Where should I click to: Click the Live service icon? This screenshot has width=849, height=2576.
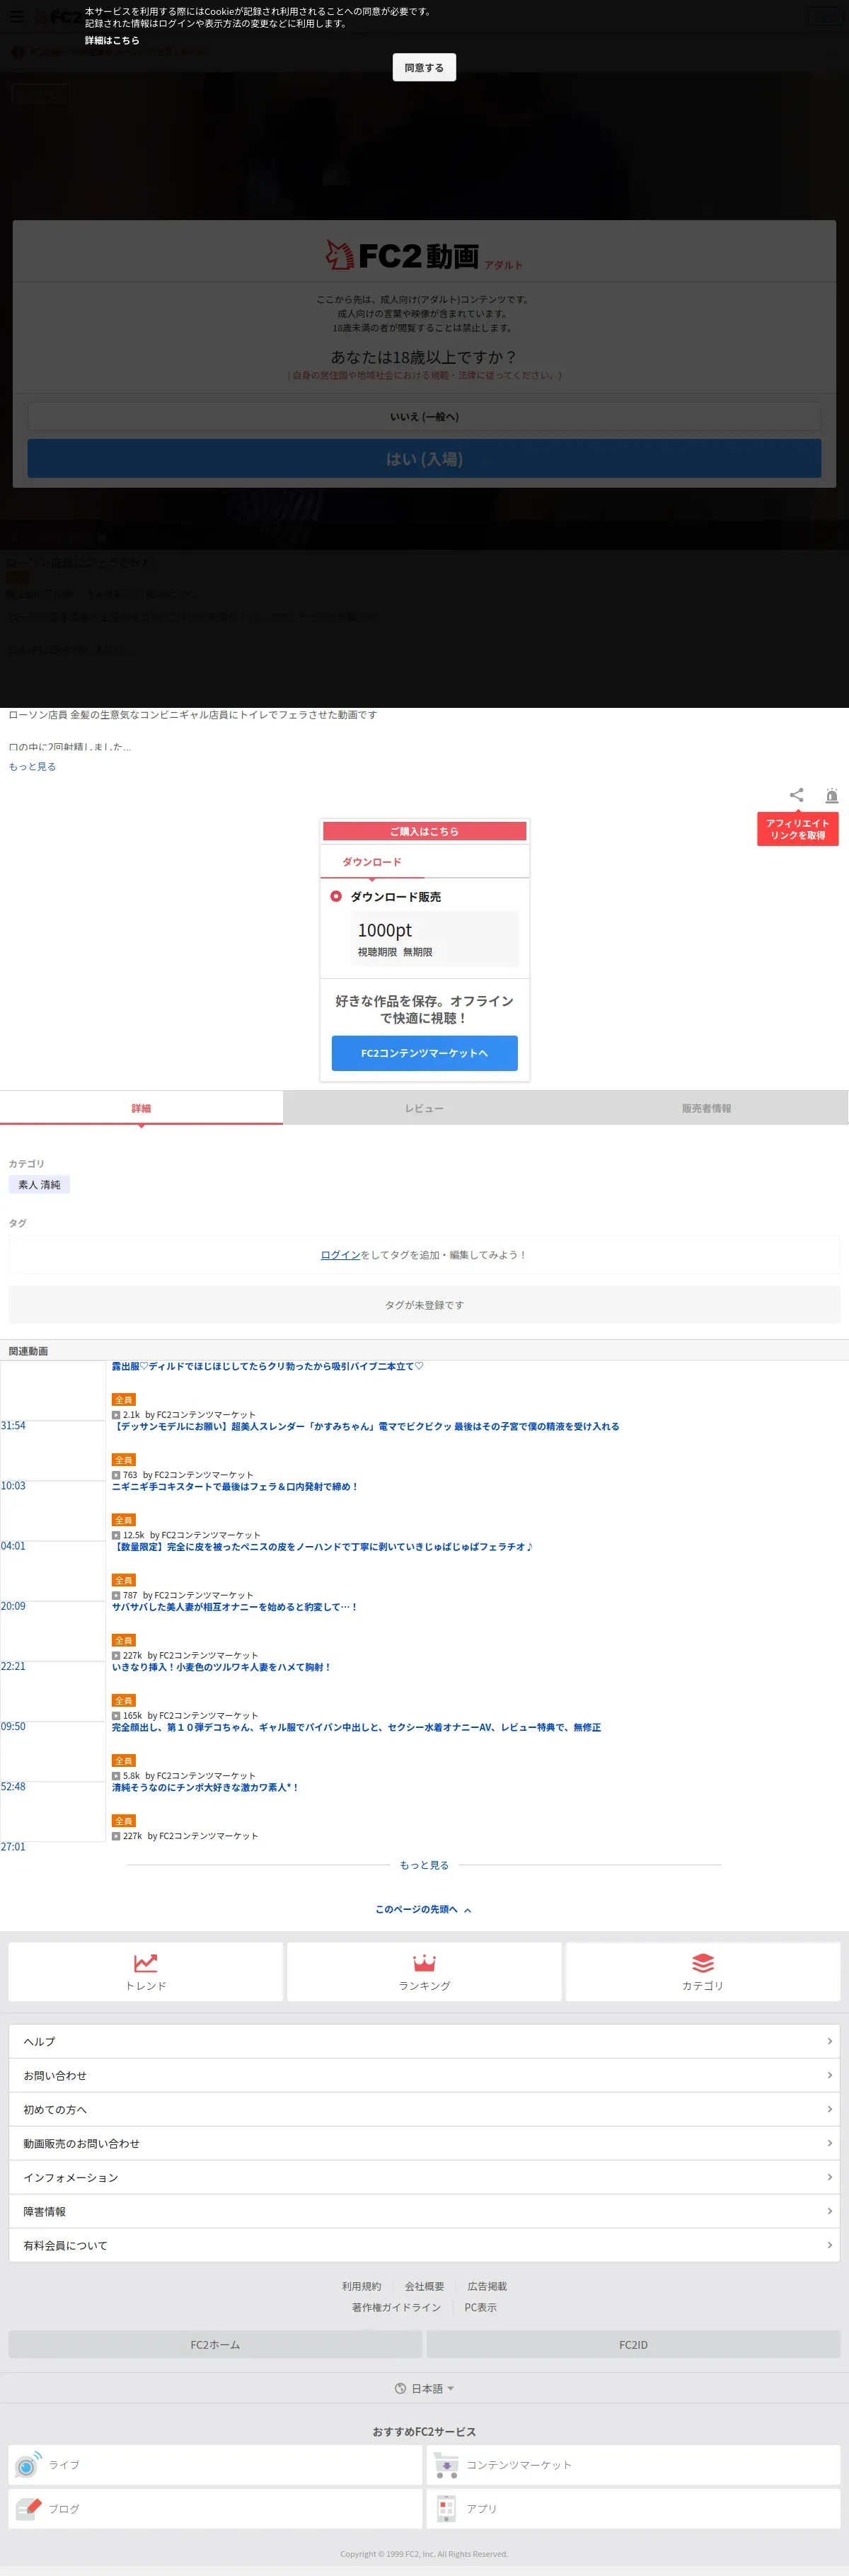click(x=27, y=2466)
